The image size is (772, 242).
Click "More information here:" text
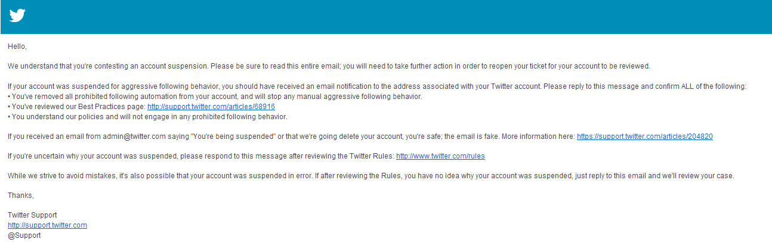539,136
